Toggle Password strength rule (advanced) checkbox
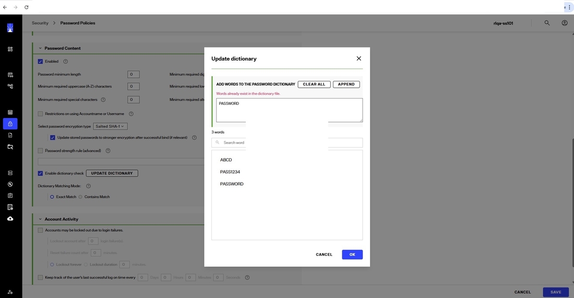The image size is (574, 298). click(x=40, y=150)
